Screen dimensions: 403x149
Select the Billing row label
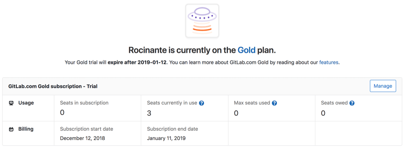26,129
